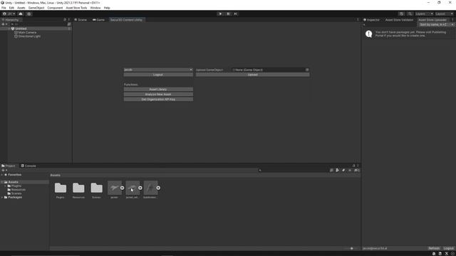This screenshot has width=456, height=256.
Task: Open the Console tab
Action: (x=28, y=166)
